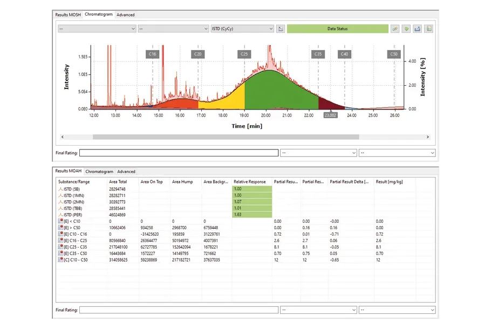Click the peak icon beside ISTD (PER)

click(59, 215)
